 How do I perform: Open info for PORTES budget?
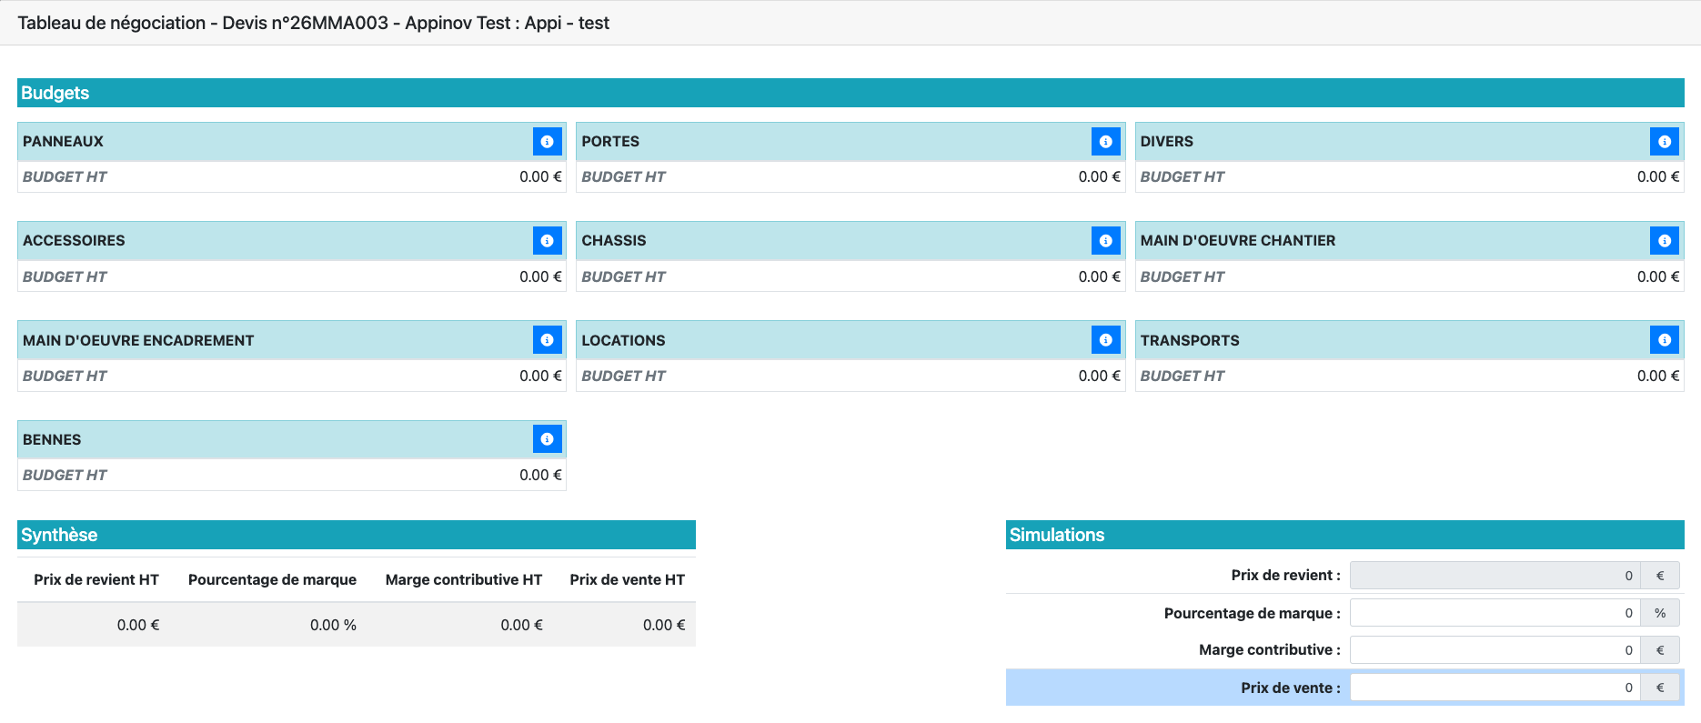click(x=1105, y=142)
